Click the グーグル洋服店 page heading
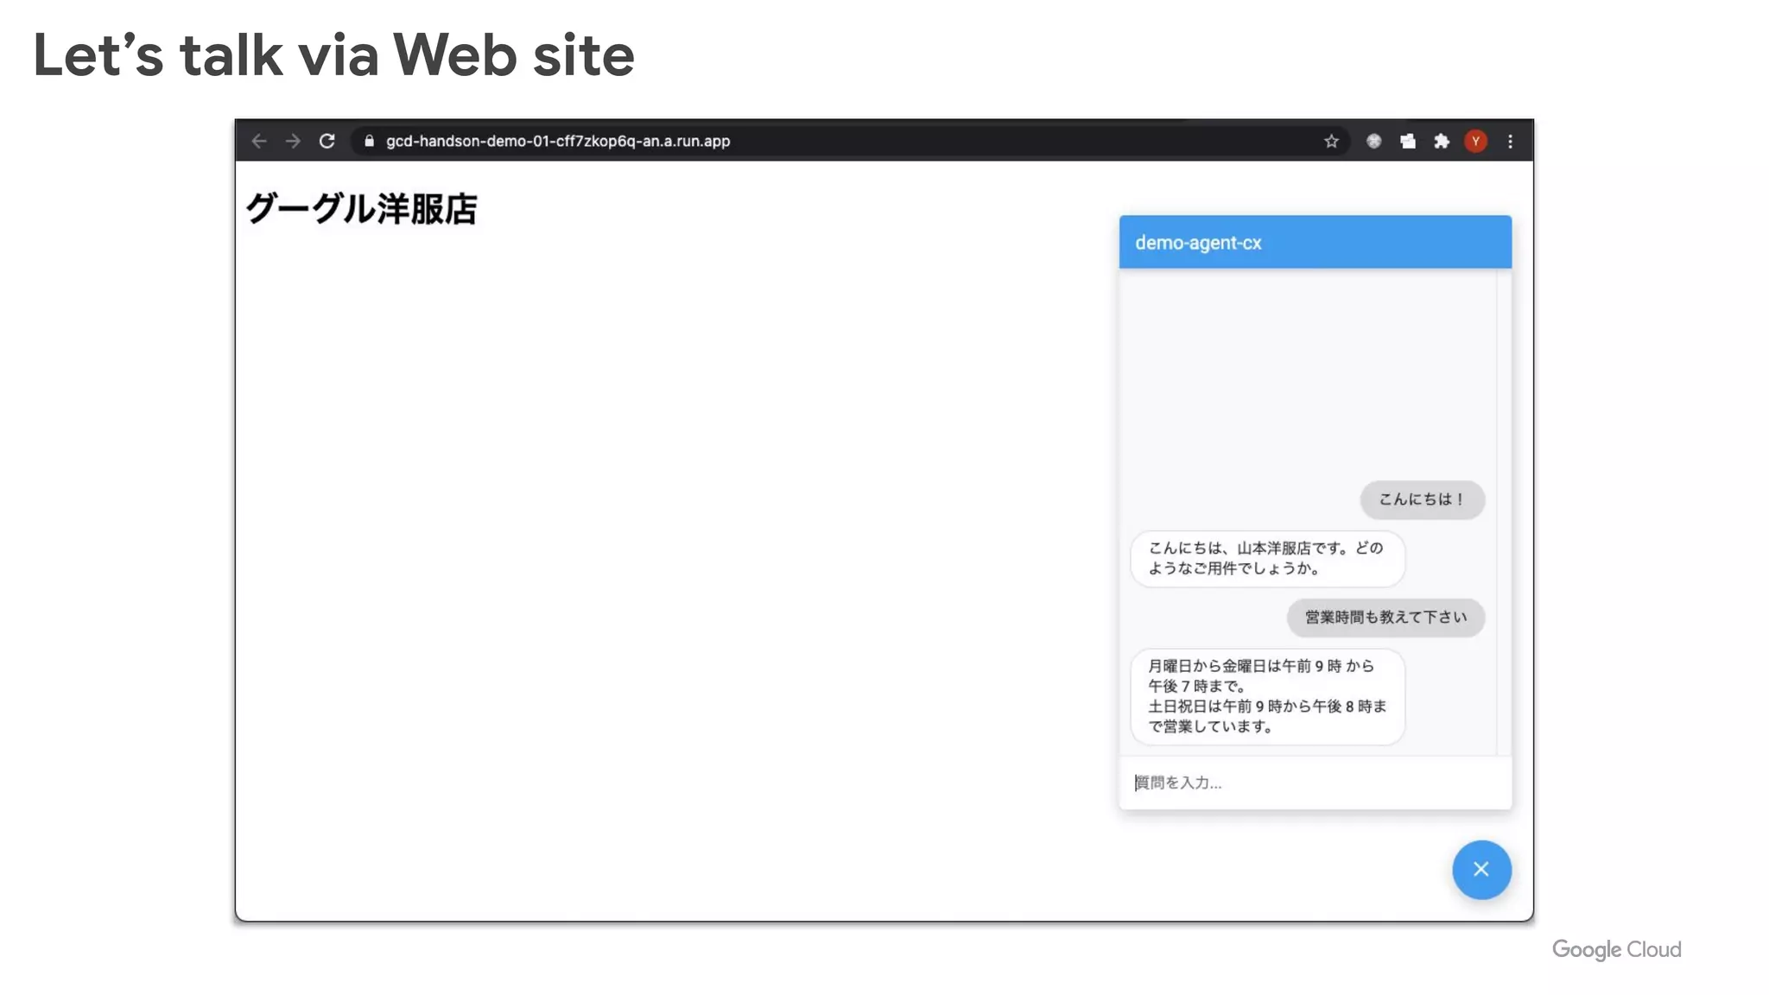This screenshot has width=1769, height=995. (361, 209)
